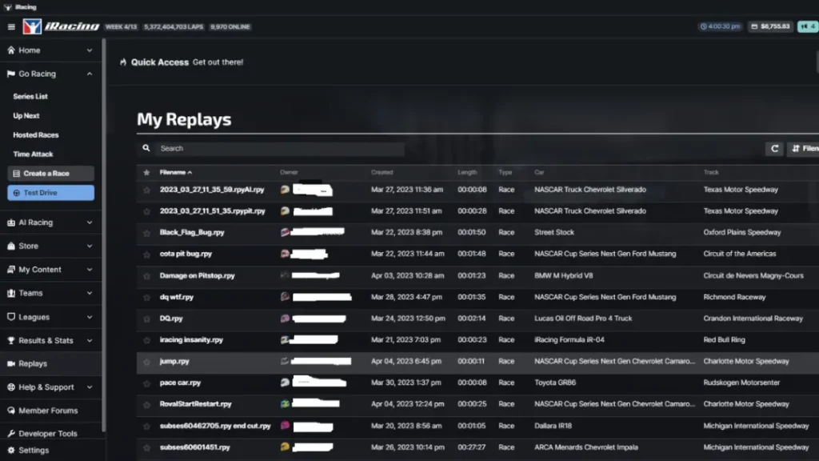Image resolution: width=819 pixels, height=461 pixels.
Task: Click the Home house icon
Action: pos(11,50)
